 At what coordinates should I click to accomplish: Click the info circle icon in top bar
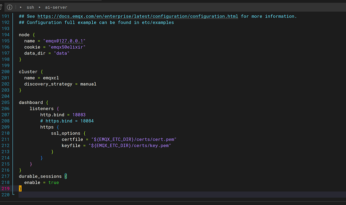pos(10,7)
